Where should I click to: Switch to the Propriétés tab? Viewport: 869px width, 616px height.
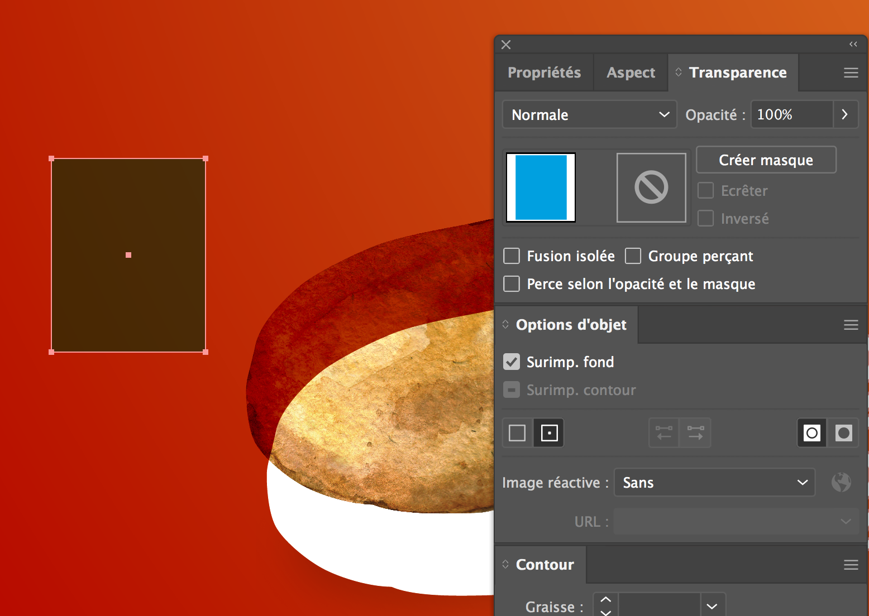click(544, 72)
